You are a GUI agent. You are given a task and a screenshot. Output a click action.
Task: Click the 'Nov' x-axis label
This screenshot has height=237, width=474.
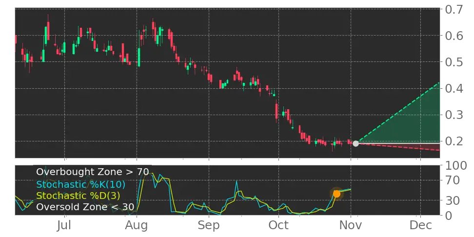click(351, 226)
